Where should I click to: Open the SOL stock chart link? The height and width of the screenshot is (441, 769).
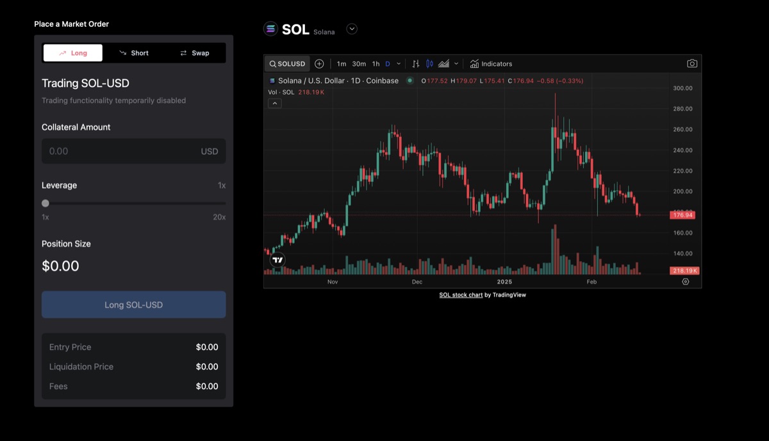pos(461,295)
